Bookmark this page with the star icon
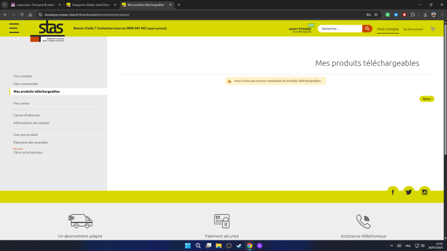447x251 pixels. click(376, 15)
